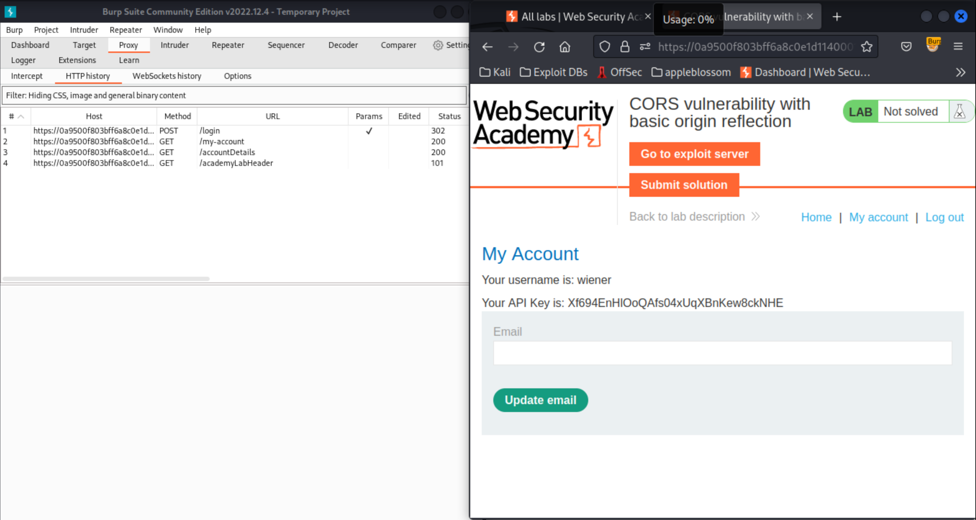Close the CORS vulnerability tab
The height and width of the screenshot is (520, 976).
(x=810, y=16)
